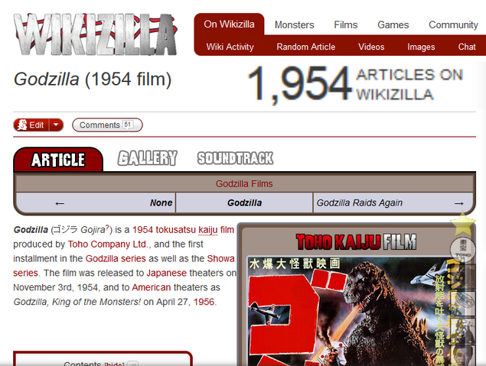Open the kaiju link
486x366 pixels.
pyautogui.click(x=208, y=230)
